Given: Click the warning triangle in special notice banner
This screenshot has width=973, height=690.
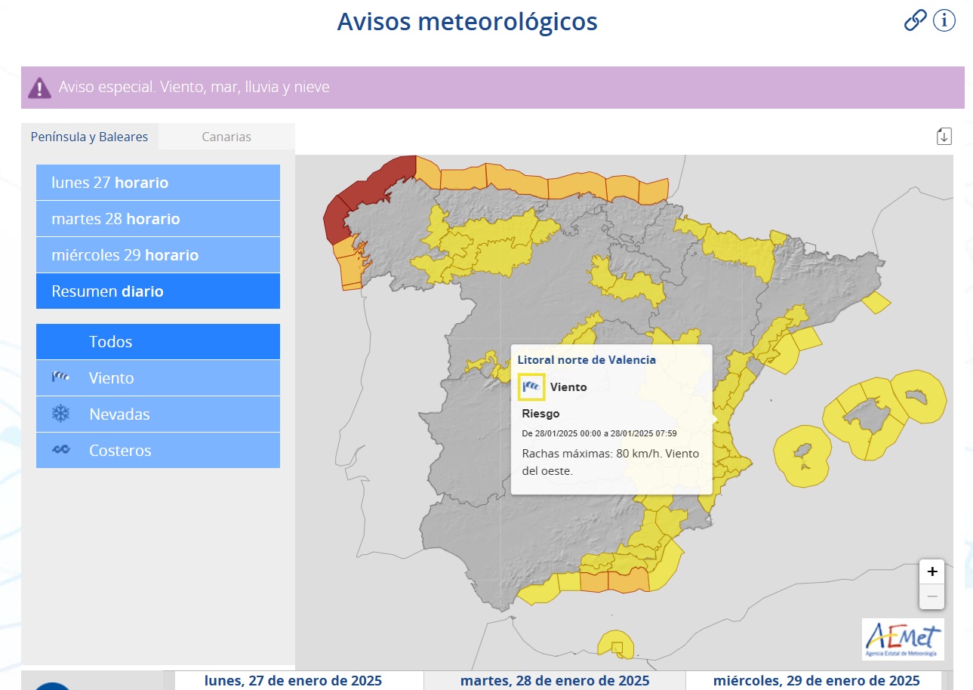Looking at the screenshot, I should [39, 88].
